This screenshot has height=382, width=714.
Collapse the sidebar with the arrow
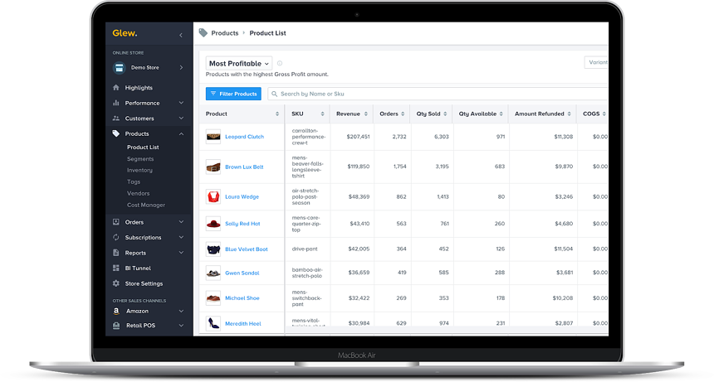181,35
